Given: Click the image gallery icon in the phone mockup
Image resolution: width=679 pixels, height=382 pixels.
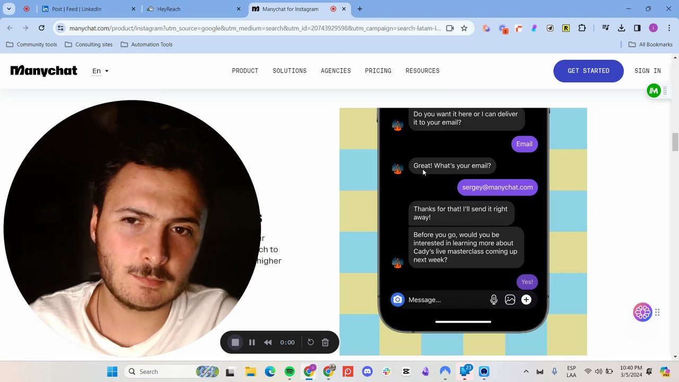Looking at the screenshot, I should (x=510, y=300).
